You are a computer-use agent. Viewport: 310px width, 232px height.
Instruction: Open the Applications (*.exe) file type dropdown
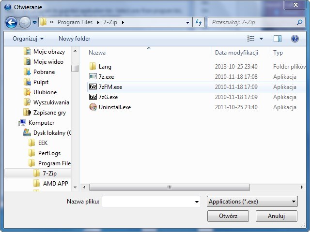(x=252, y=202)
